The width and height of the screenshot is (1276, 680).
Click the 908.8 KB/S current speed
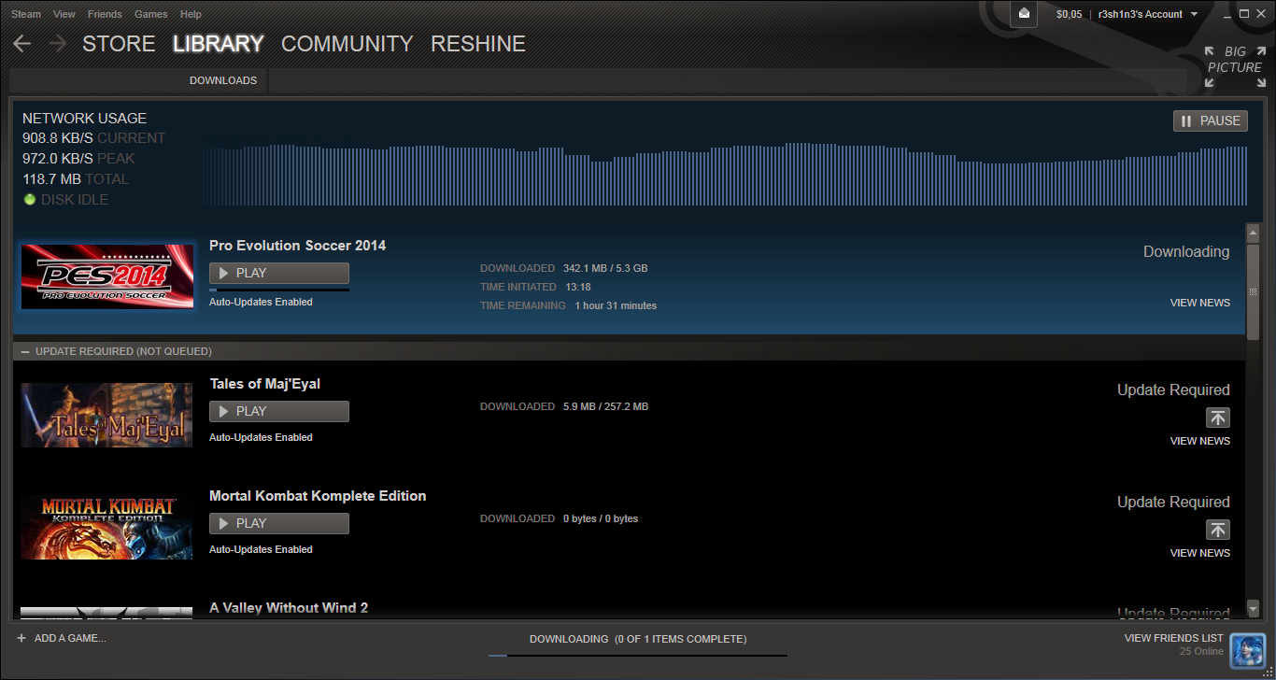pyautogui.click(x=58, y=138)
